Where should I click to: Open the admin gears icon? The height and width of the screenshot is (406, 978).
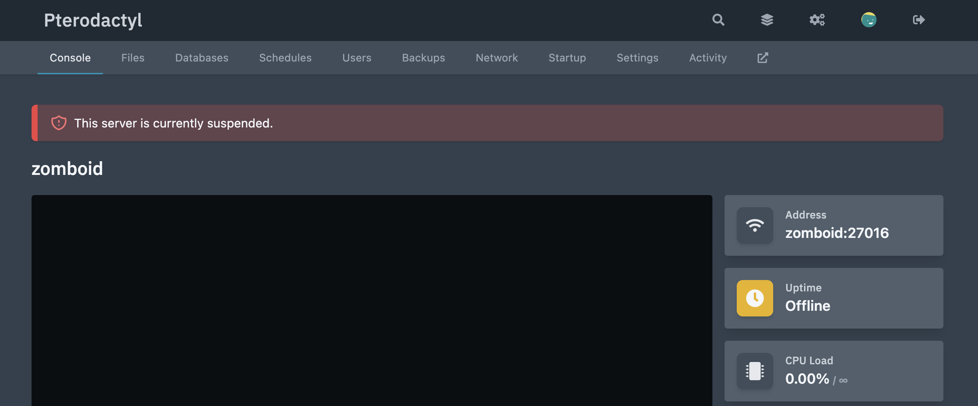point(817,20)
